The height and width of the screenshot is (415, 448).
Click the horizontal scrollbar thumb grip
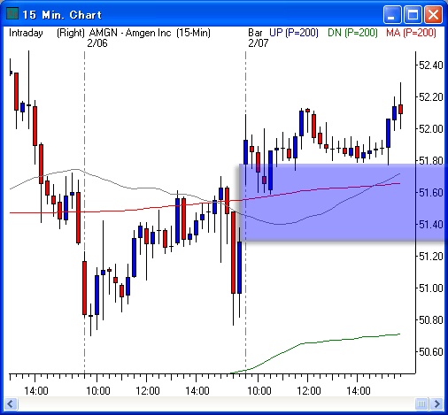coord(421,403)
